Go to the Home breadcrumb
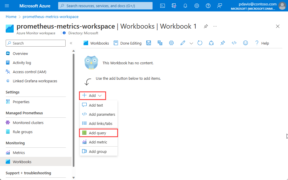The height and width of the screenshot is (180, 288). pyautogui.click(x=11, y=17)
